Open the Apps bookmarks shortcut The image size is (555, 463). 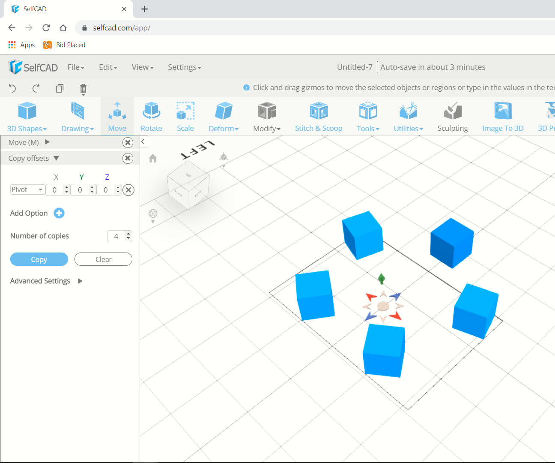21,45
